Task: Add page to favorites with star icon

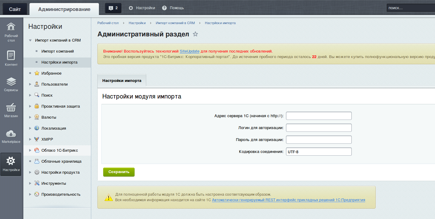Action: point(195,34)
